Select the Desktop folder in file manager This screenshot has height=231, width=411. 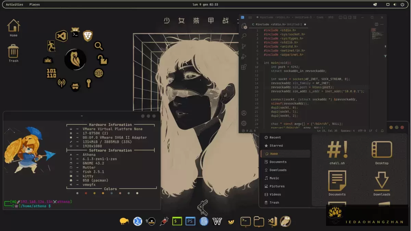pos(382,153)
